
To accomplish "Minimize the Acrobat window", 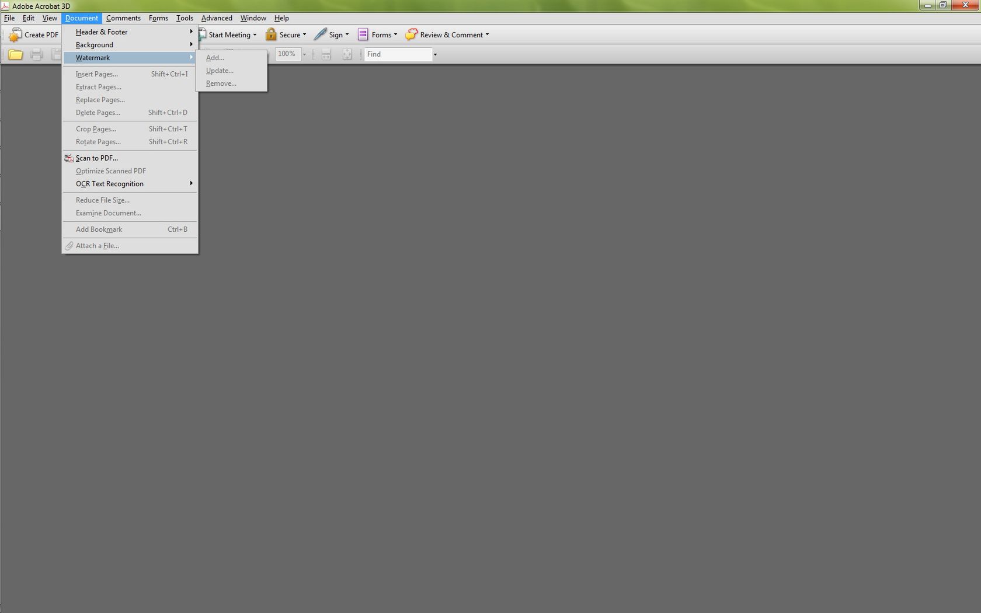I will click(927, 5).
